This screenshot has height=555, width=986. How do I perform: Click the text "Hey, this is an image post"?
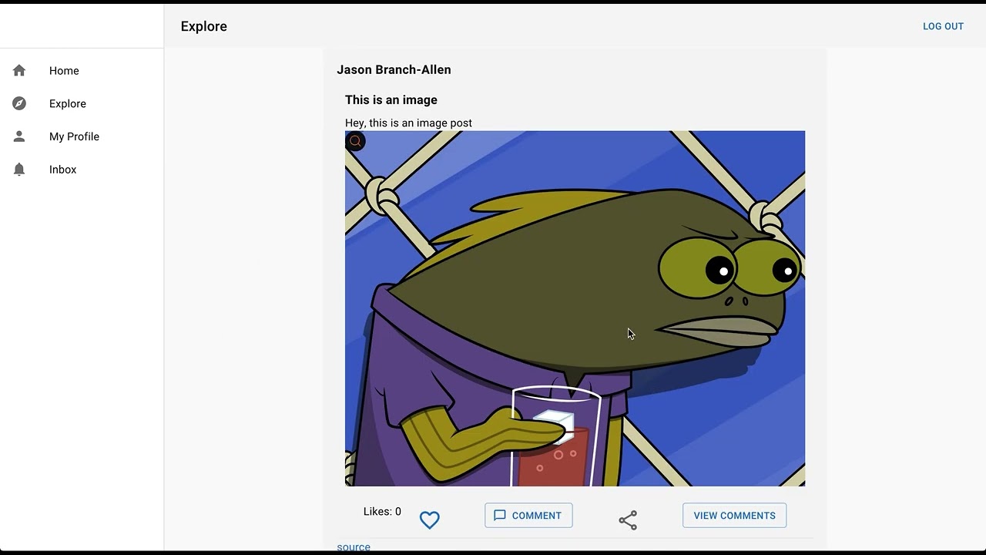pyautogui.click(x=408, y=123)
